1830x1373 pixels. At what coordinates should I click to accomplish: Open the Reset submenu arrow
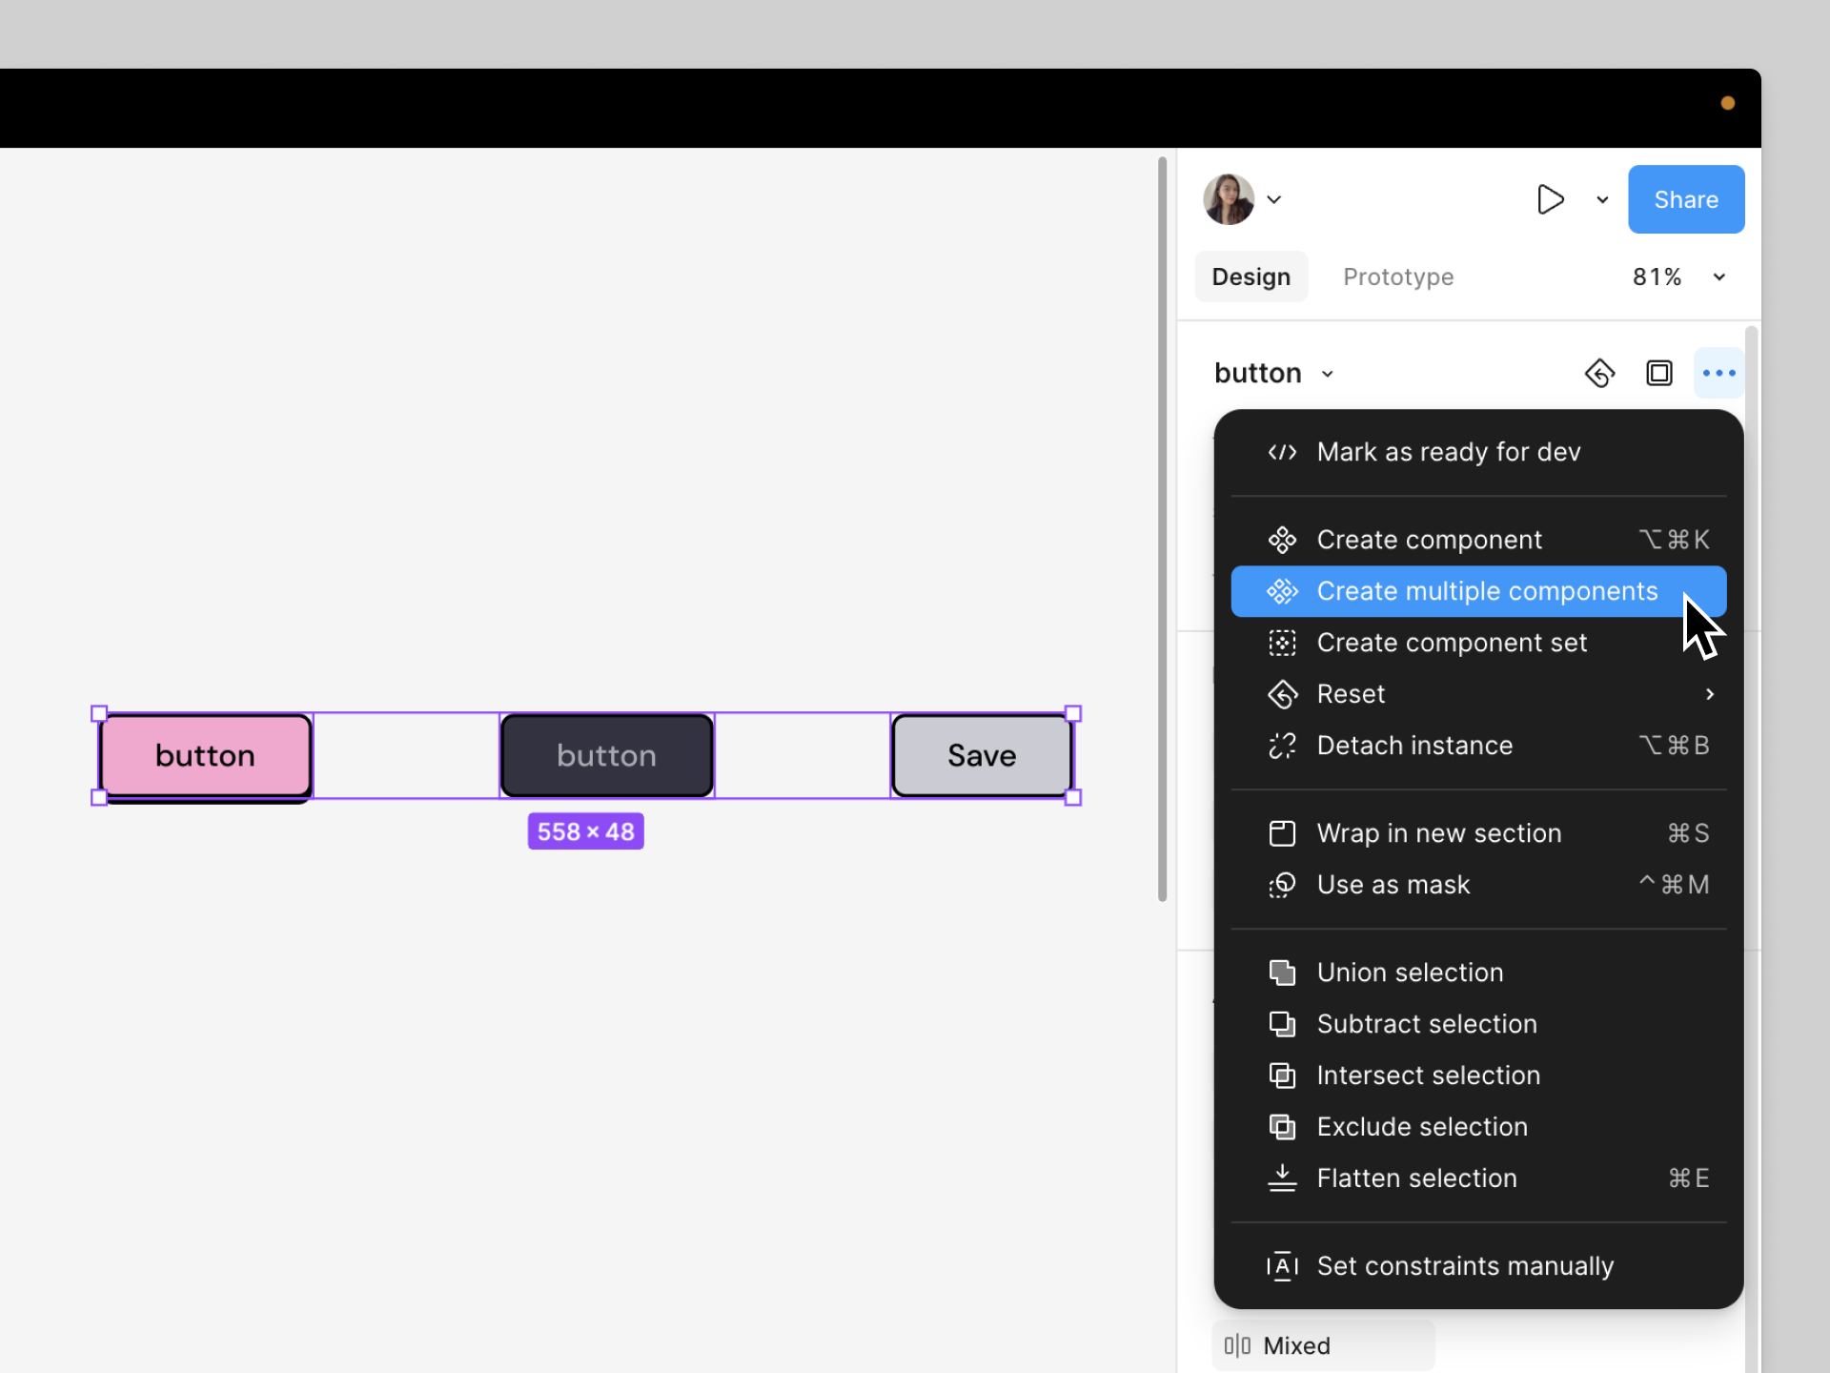1710,694
